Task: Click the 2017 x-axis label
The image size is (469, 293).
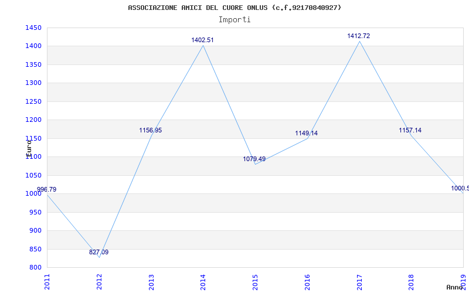Action: (359, 282)
